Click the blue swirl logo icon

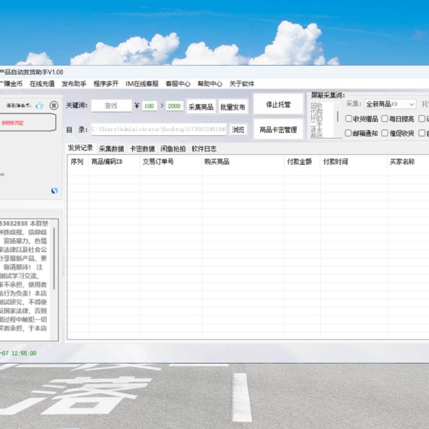54,191
